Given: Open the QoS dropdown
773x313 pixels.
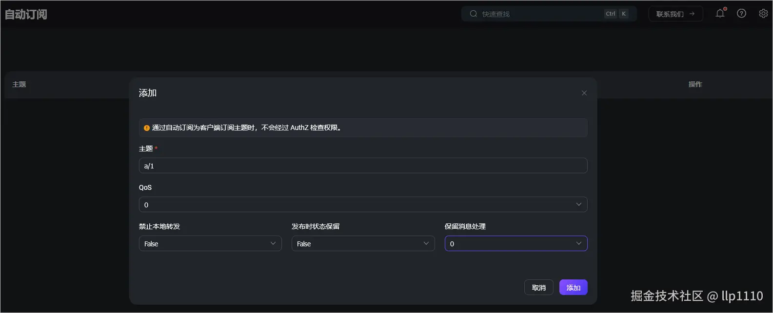Looking at the screenshot, I should click(x=363, y=204).
